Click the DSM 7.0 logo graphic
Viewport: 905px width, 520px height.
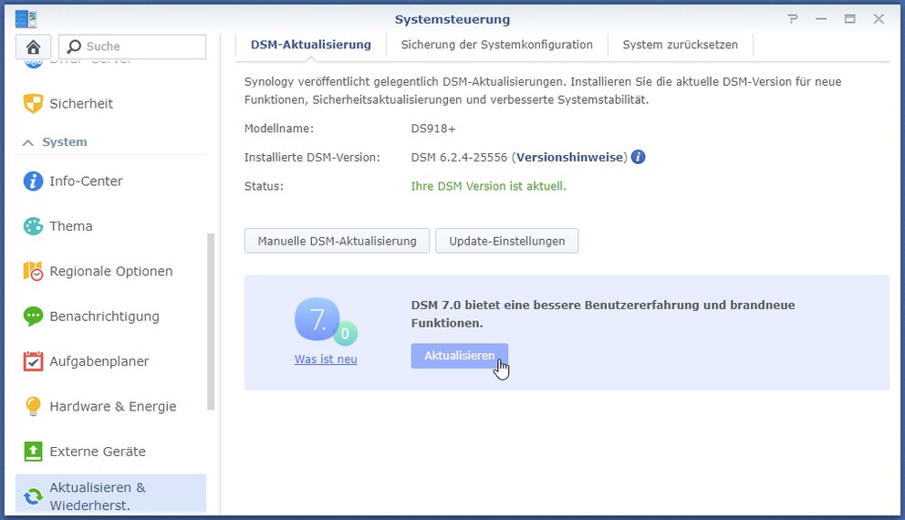click(326, 321)
